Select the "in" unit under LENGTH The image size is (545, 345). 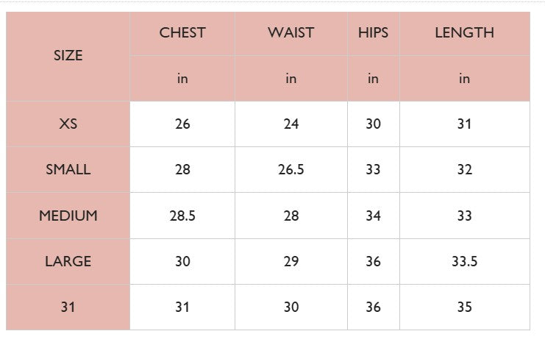[x=464, y=78]
